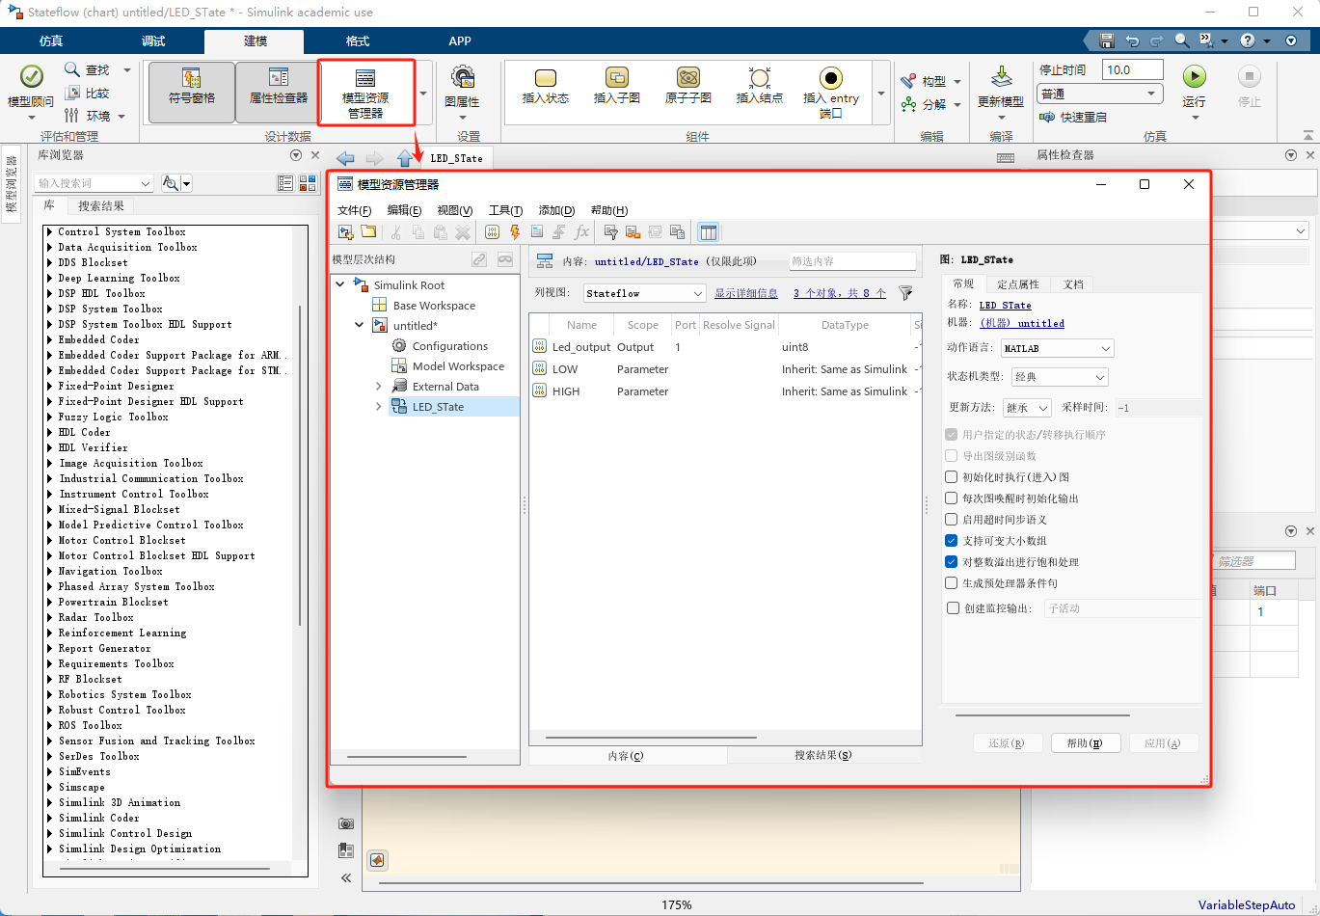1320x916 pixels.
Task: Open 工具(T) menu in Model Explorer
Action: point(505,210)
